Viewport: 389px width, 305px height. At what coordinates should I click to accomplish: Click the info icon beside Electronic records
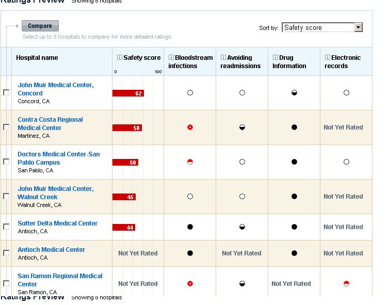coord(328,57)
